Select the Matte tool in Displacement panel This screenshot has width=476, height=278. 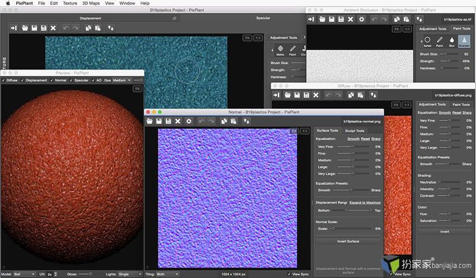(280, 51)
